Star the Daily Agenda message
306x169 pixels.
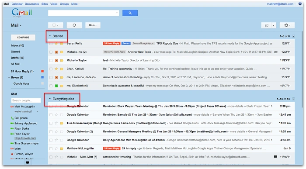pyautogui.click(x=56, y=140)
